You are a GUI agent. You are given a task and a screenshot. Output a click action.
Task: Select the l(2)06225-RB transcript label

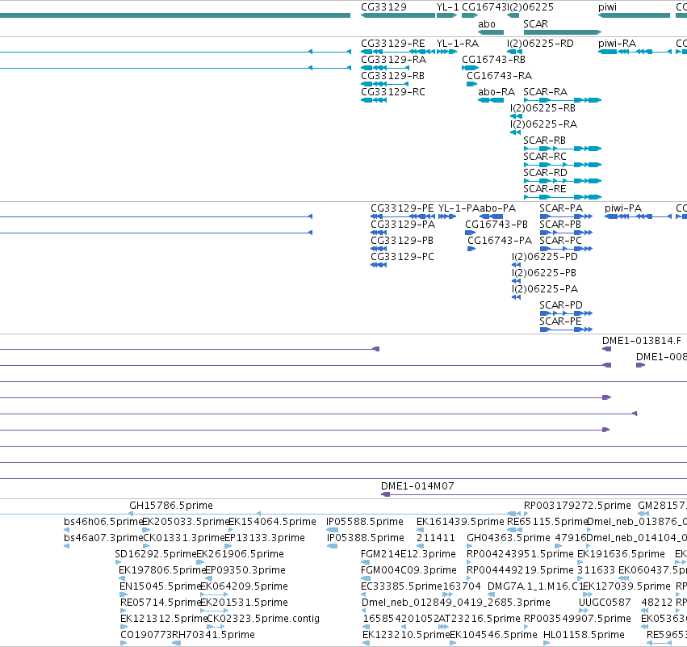point(542,108)
